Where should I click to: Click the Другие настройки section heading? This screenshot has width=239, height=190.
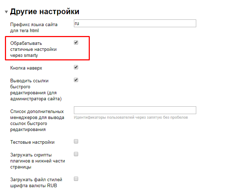pos(45,12)
